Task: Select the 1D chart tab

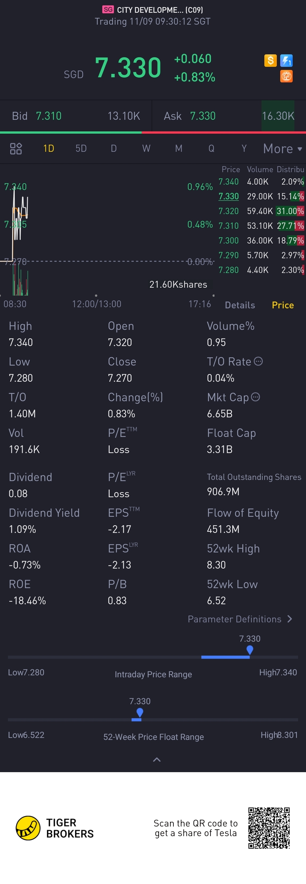Action: tap(48, 149)
